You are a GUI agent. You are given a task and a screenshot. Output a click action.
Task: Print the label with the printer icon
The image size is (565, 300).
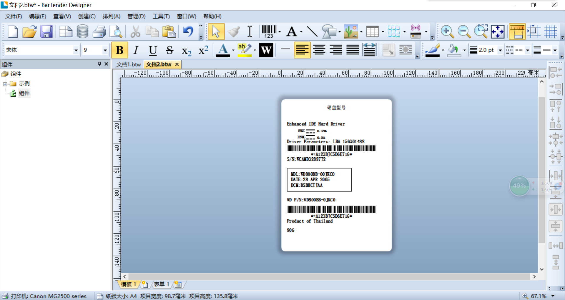[x=99, y=31]
